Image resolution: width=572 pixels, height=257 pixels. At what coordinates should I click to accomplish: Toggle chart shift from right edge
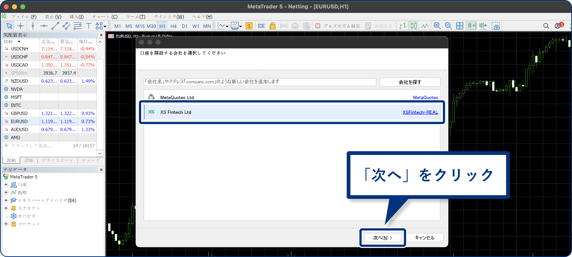(483, 26)
